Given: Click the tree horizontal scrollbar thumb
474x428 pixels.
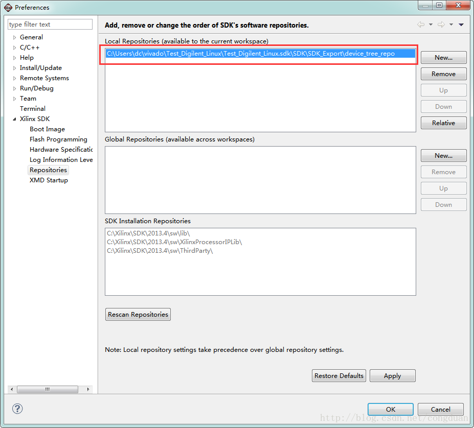Looking at the screenshot, I should point(48,389).
